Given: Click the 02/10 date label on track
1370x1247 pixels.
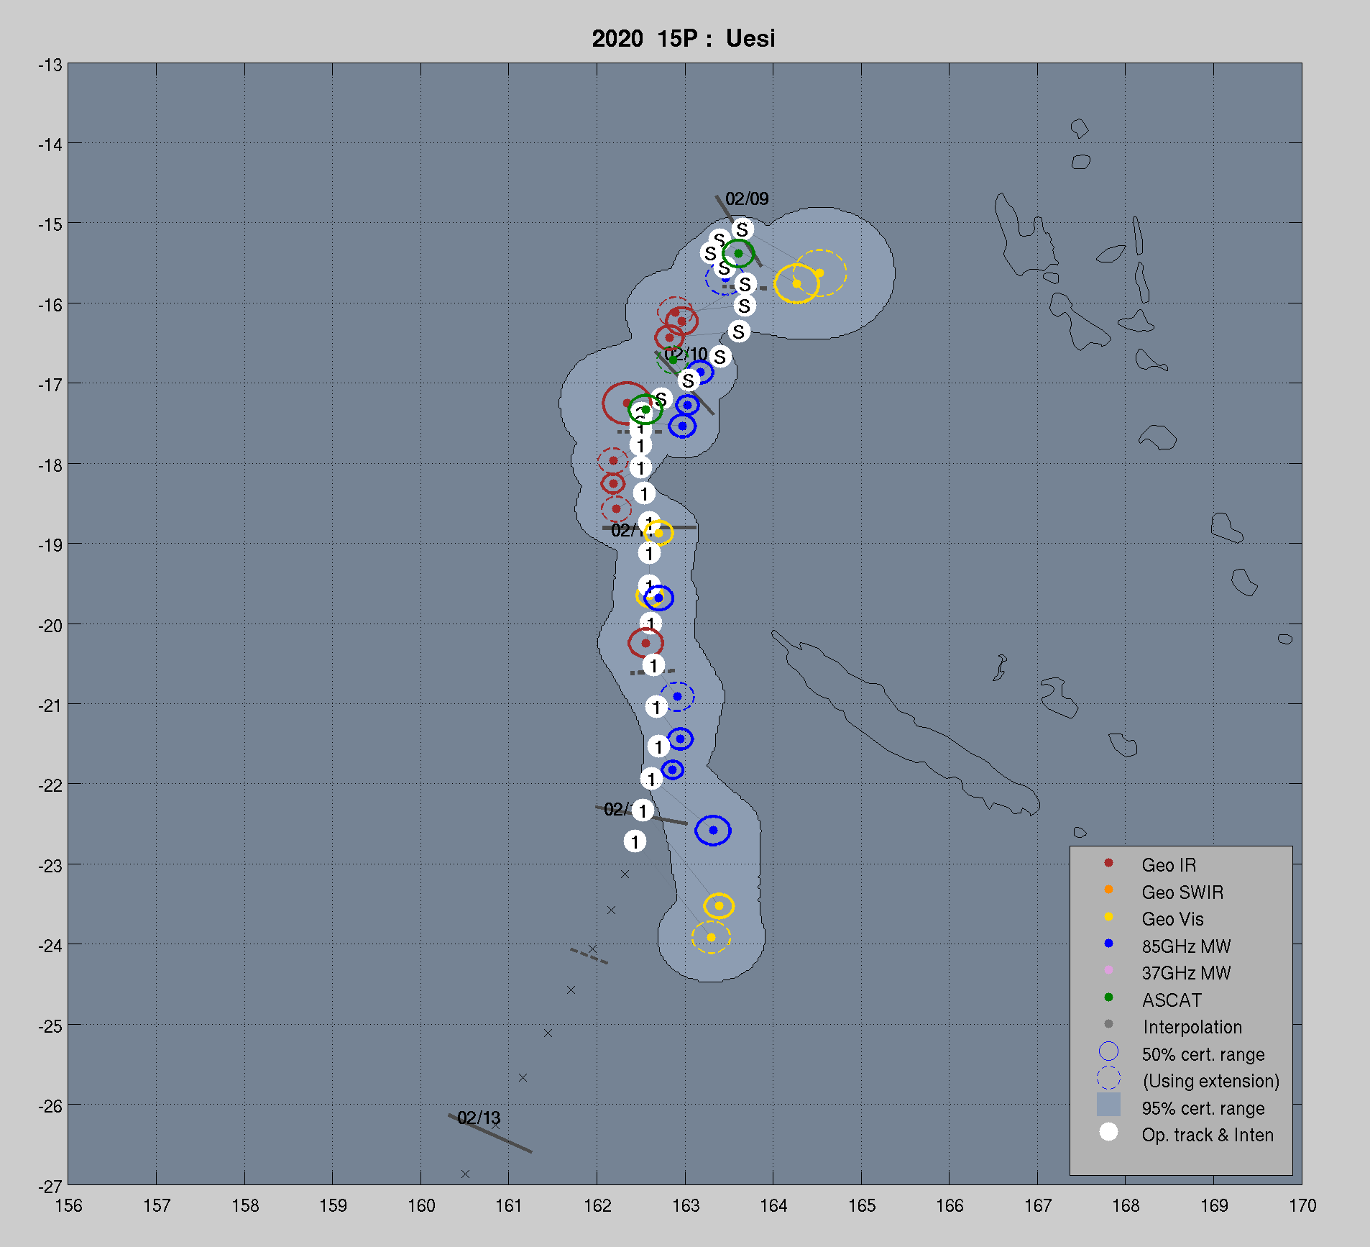Looking at the screenshot, I should (x=686, y=354).
